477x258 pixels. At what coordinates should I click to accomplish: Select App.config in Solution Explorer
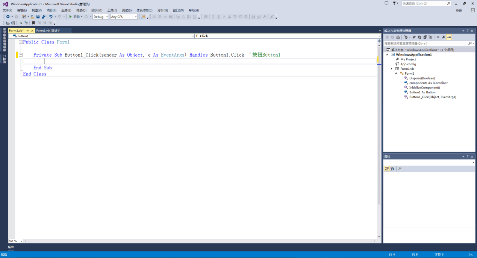click(x=408, y=64)
